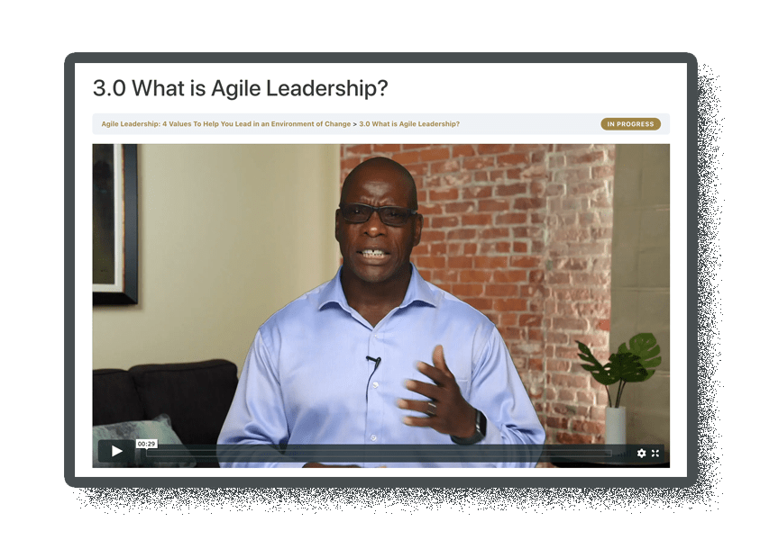Screen dimensions: 760x540
Task: Play the Agile Leadership video
Action: click(x=116, y=451)
